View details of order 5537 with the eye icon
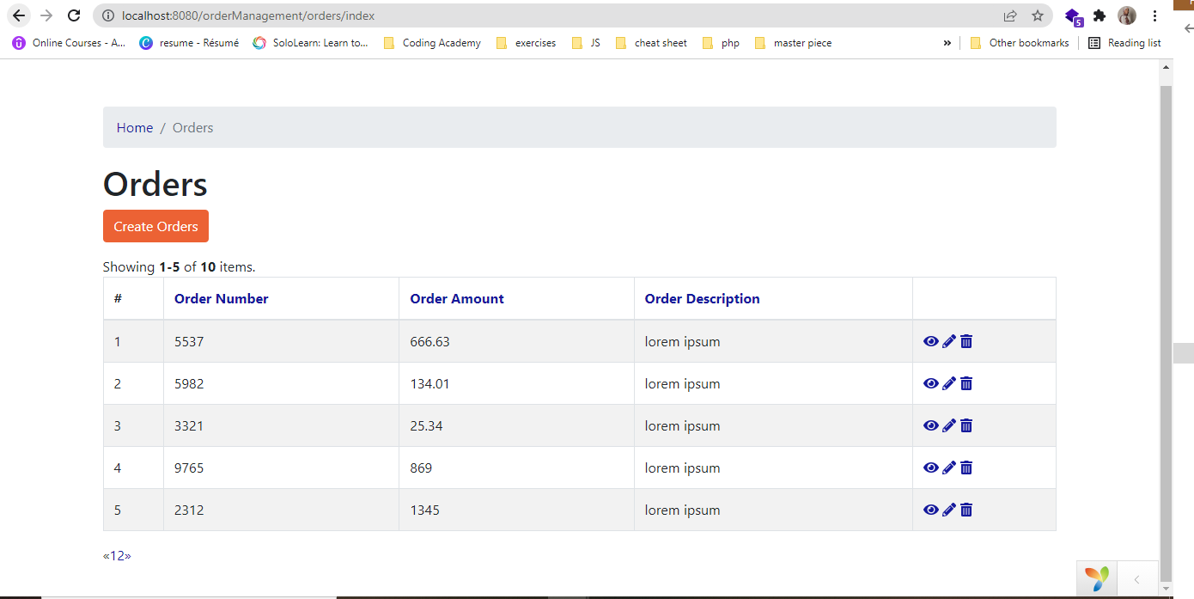Image resolution: width=1194 pixels, height=599 pixels. click(x=931, y=341)
